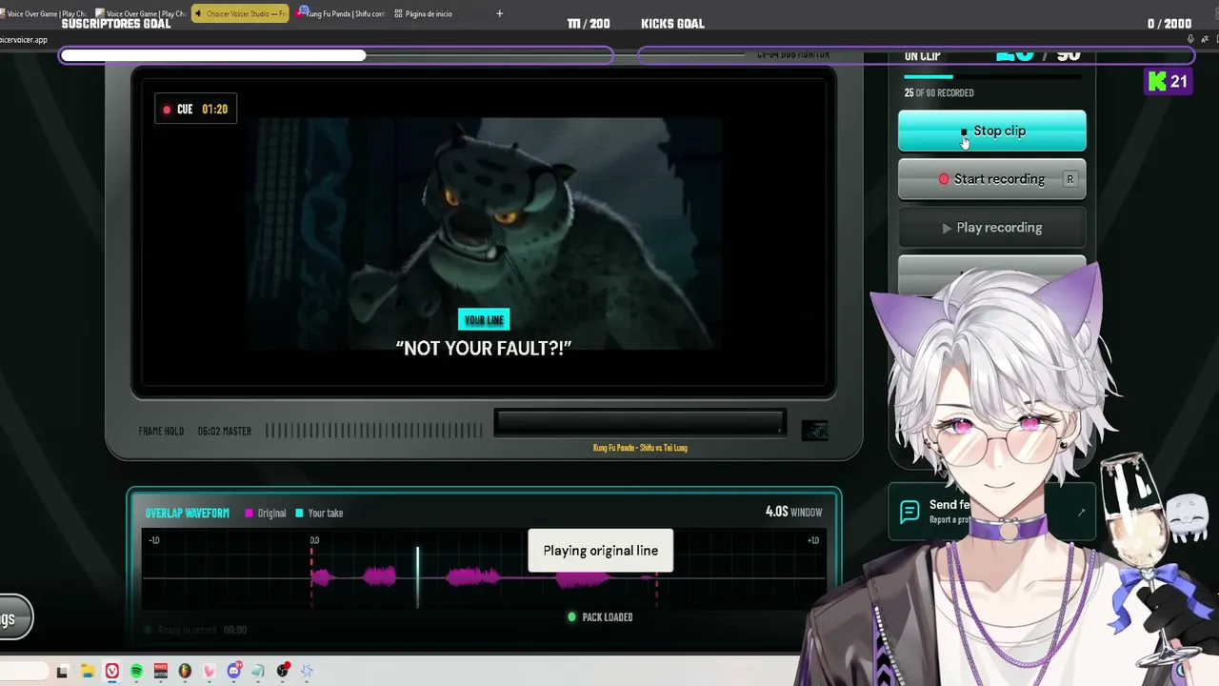The width and height of the screenshot is (1219, 686).
Task: Click the Stop clip button
Action: 991,131
